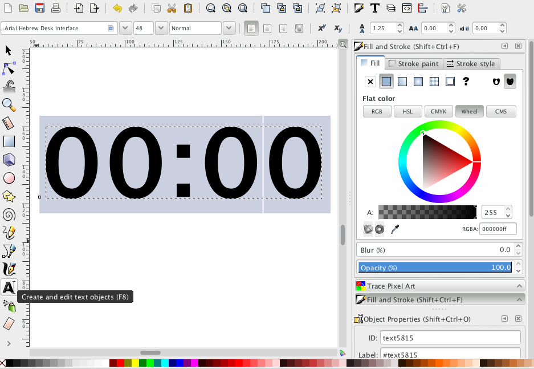Open font size dropdown arrow
The width and height of the screenshot is (534, 369).
point(161,28)
